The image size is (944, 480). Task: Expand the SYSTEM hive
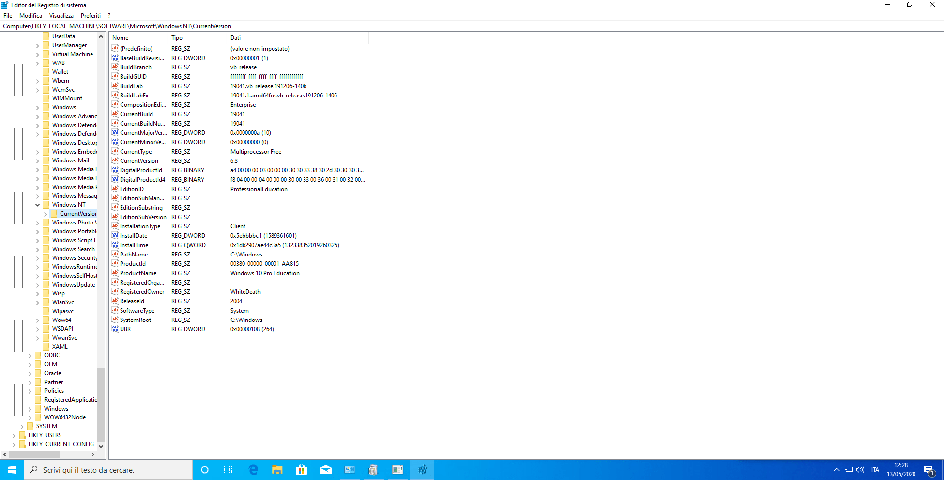(x=22, y=426)
